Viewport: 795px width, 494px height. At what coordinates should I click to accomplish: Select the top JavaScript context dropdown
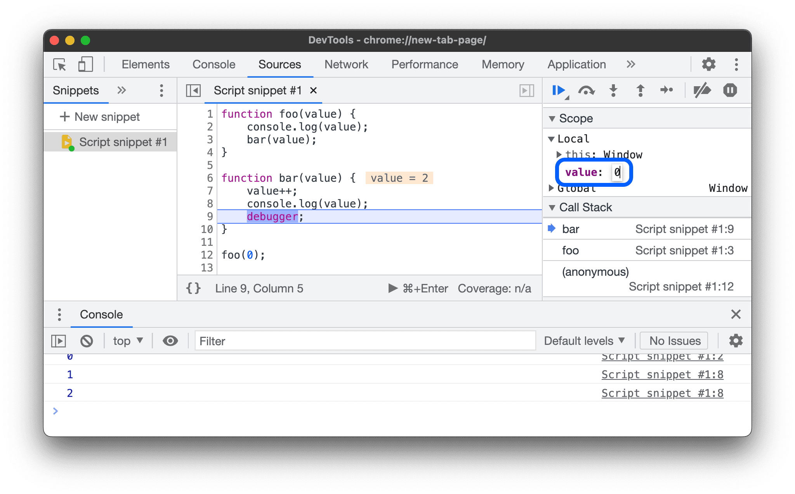(x=126, y=340)
